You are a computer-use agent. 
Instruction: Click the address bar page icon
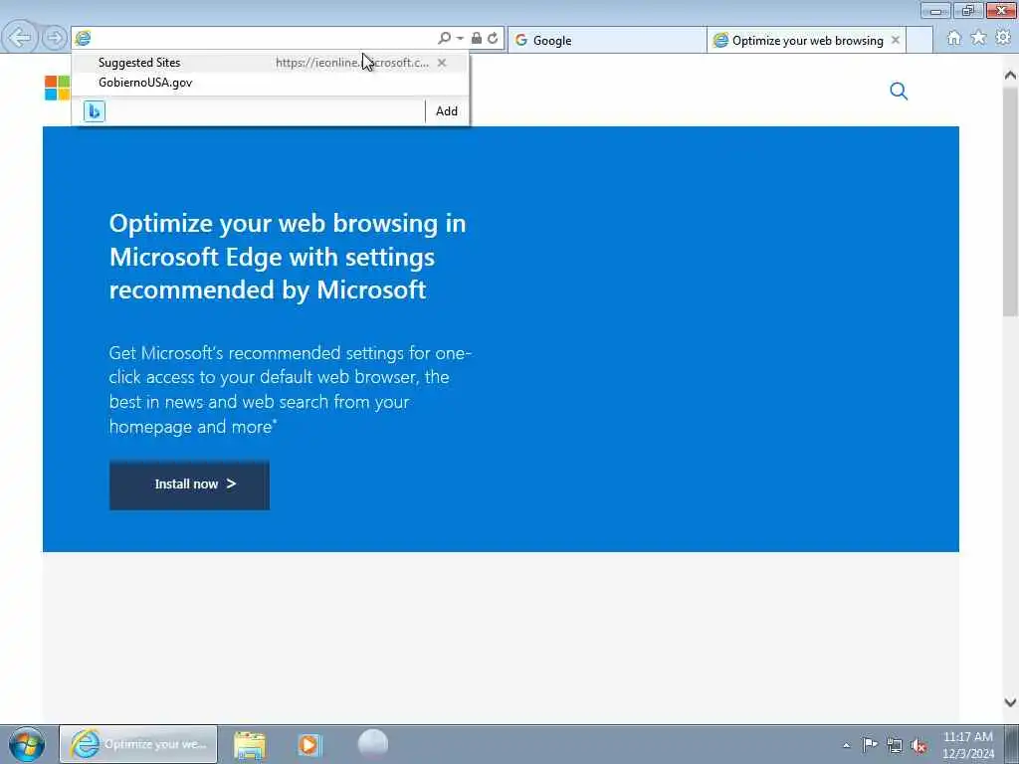click(x=84, y=39)
